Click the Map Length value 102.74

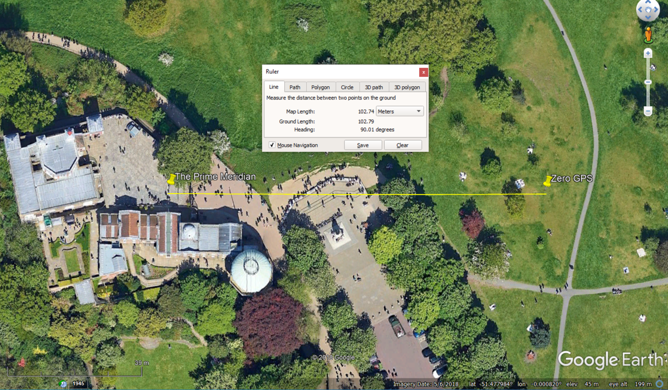point(366,111)
